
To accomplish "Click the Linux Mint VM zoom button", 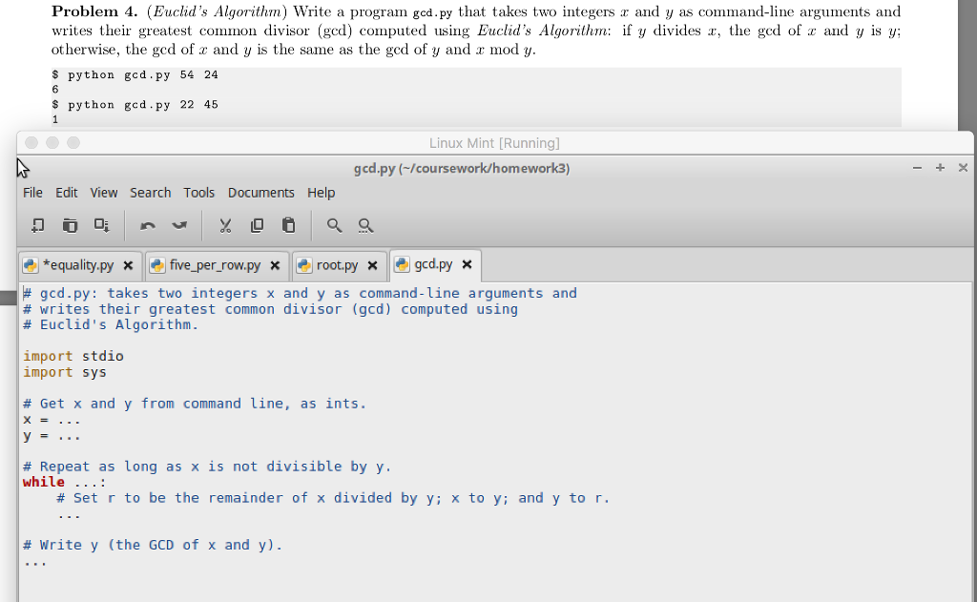I will click(73, 143).
